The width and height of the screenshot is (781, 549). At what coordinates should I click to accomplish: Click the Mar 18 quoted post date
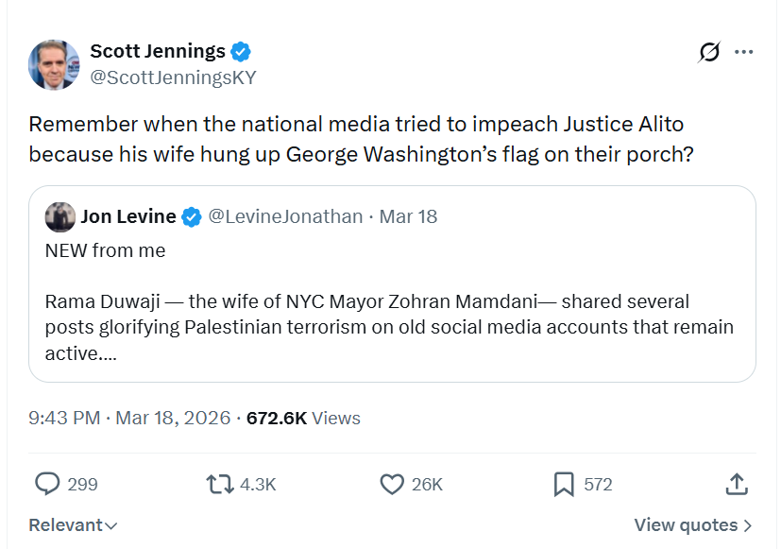point(408,216)
